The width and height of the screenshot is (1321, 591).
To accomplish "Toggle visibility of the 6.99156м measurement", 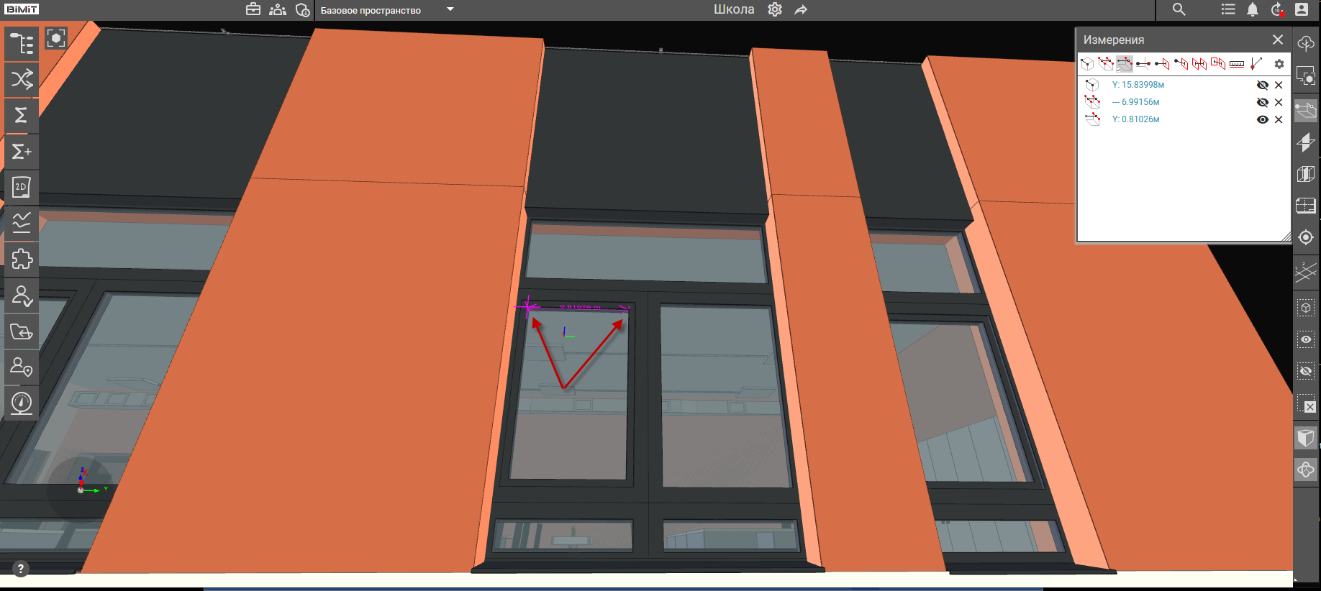I will click(1262, 102).
